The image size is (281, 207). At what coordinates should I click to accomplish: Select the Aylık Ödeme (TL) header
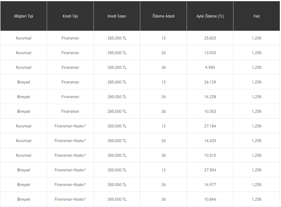click(x=210, y=16)
